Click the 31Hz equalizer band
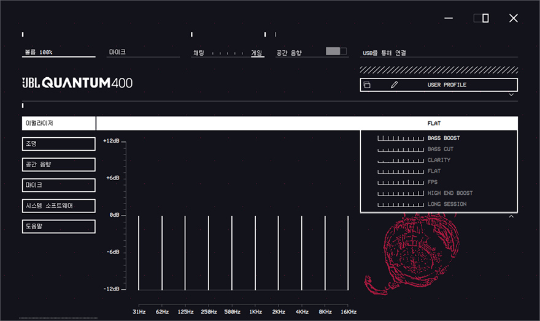The width and height of the screenshot is (540, 321). (x=139, y=253)
